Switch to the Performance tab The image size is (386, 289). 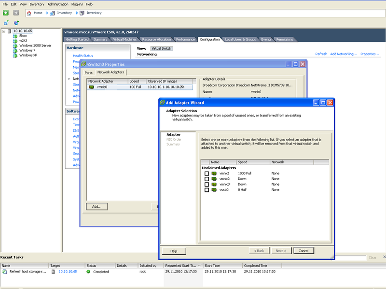(x=185, y=40)
